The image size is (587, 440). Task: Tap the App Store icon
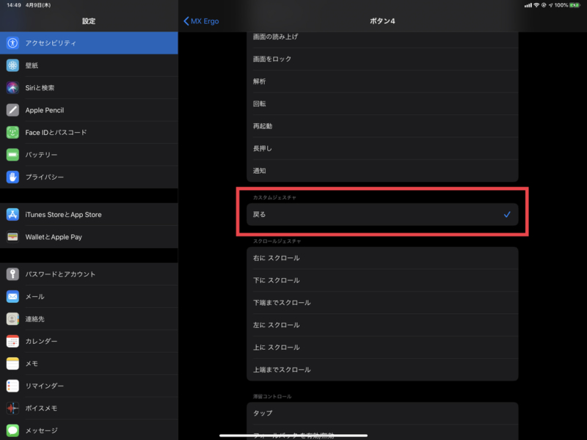coord(12,214)
